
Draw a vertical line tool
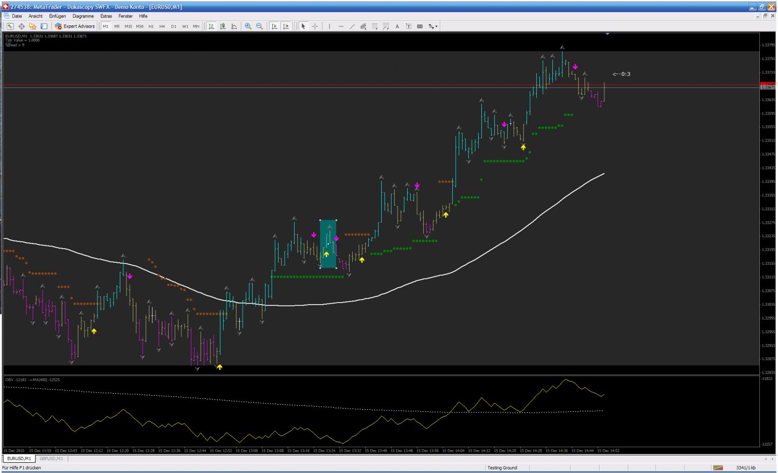329,26
